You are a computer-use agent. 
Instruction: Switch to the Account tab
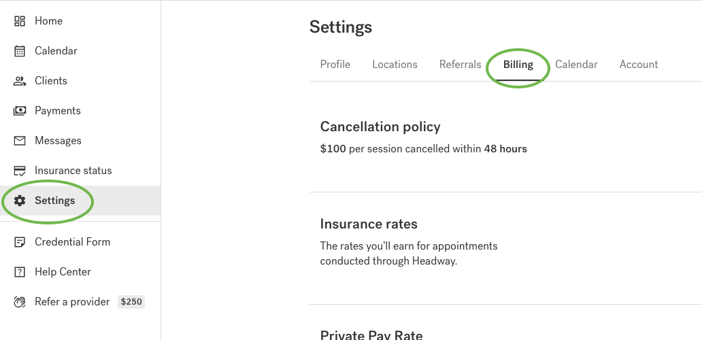click(x=639, y=65)
